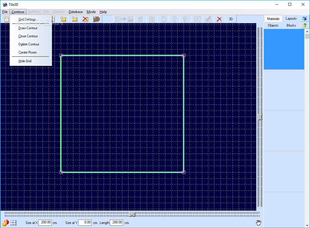The image size is (310, 228).
Task: Select the New project icon
Action: pos(6,19)
